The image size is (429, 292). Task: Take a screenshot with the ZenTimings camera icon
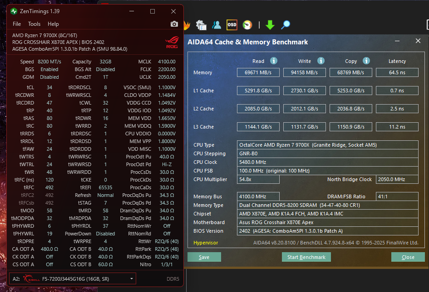(x=174, y=24)
